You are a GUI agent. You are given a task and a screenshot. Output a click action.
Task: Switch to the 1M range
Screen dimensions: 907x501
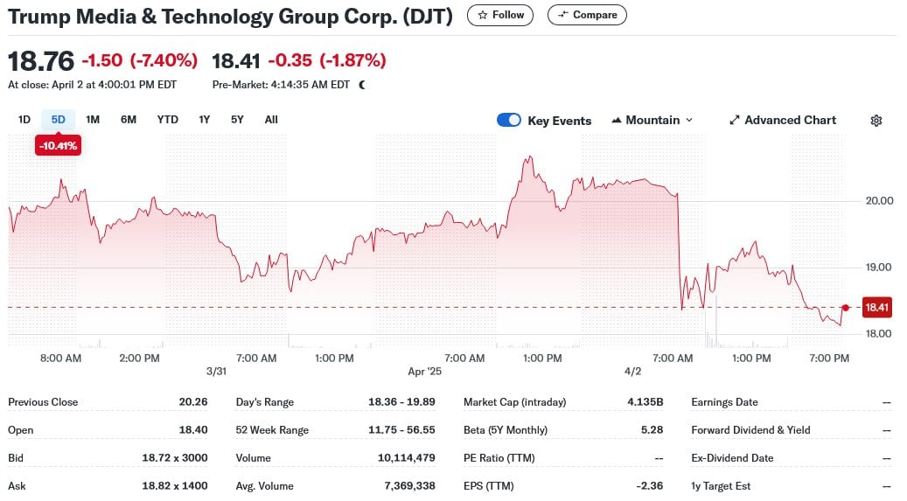click(93, 120)
